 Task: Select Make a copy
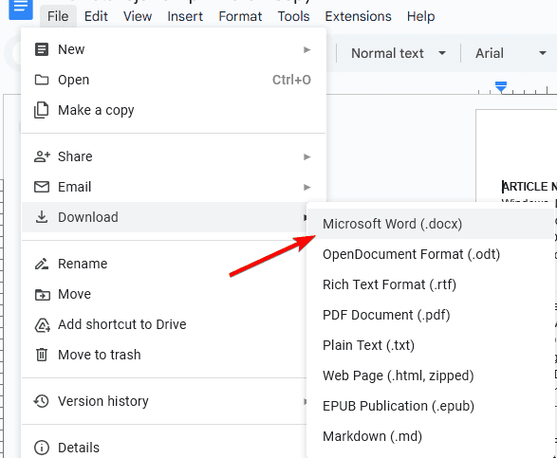pyautogui.click(x=174, y=110)
